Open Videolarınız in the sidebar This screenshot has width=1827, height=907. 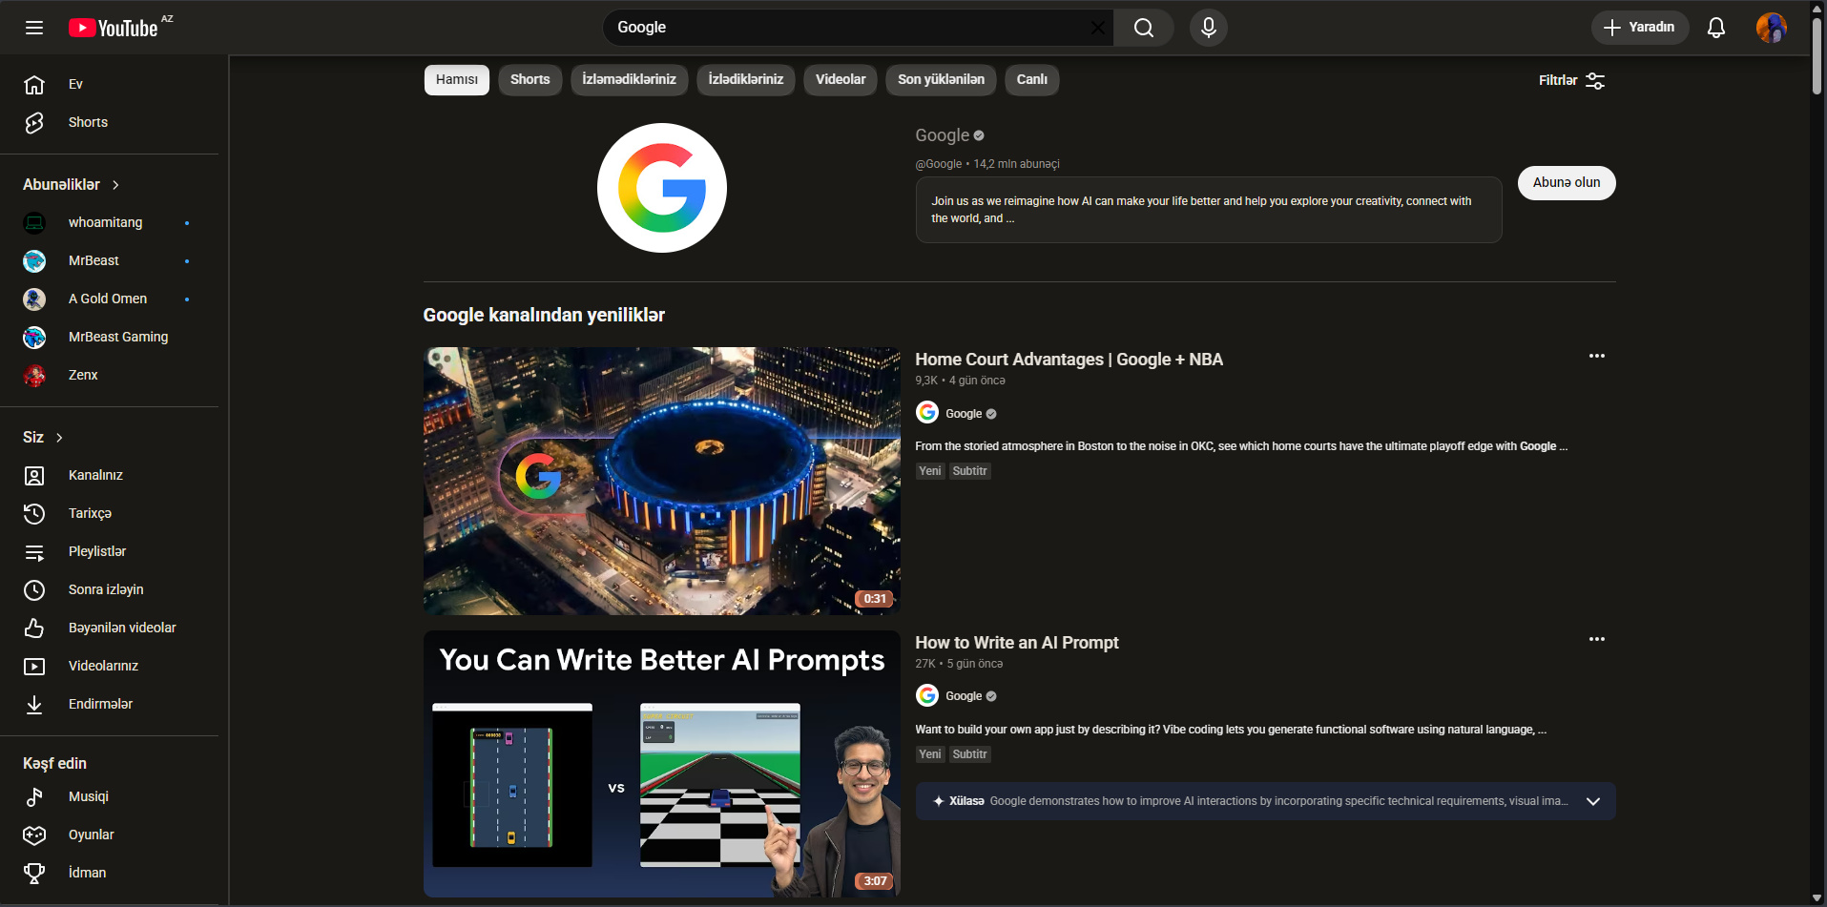(110, 666)
